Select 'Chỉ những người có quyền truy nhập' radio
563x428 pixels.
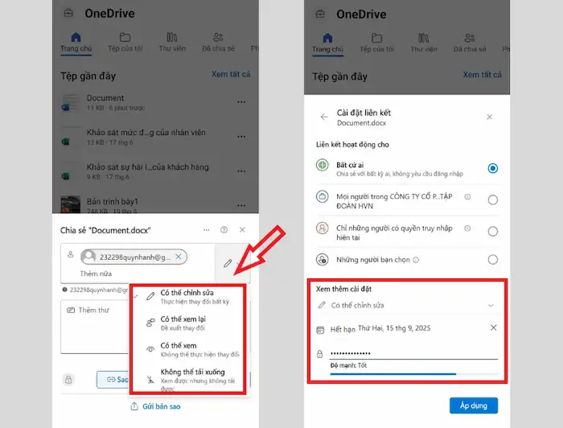pyautogui.click(x=493, y=231)
